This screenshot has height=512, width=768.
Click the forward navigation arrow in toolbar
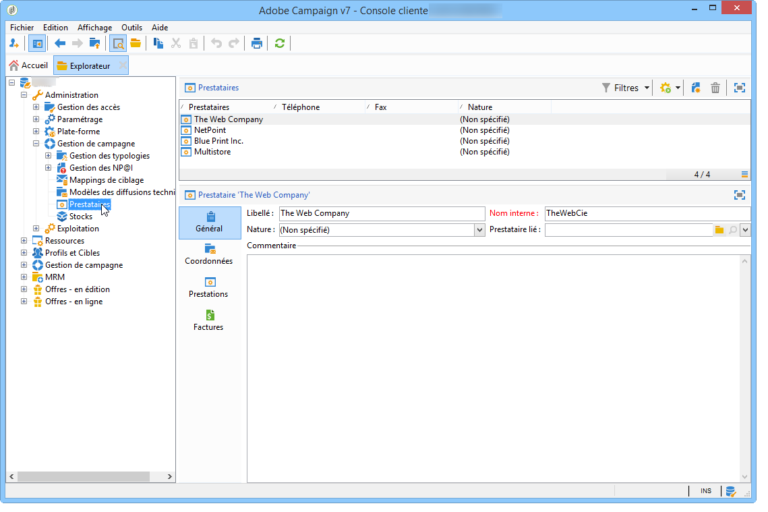[x=78, y=44]
